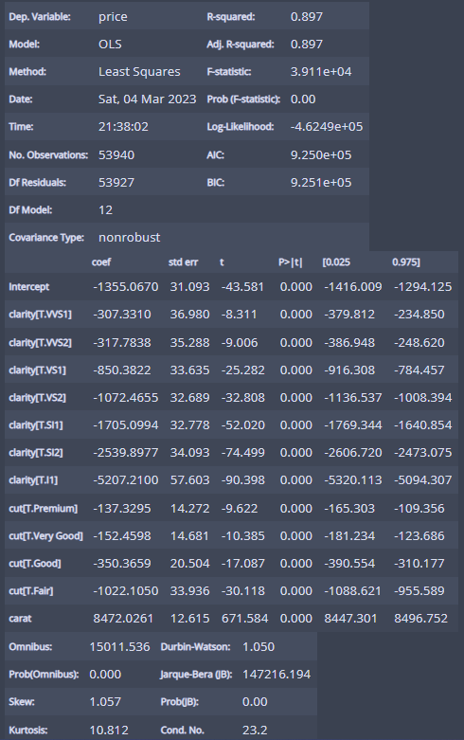
Task: Click the 'std err' column header
Action: [183, 262]
